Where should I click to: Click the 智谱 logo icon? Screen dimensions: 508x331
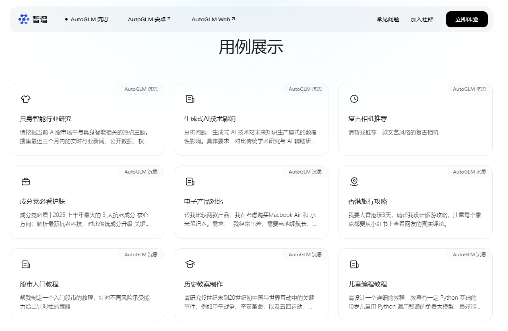(24, 19)
